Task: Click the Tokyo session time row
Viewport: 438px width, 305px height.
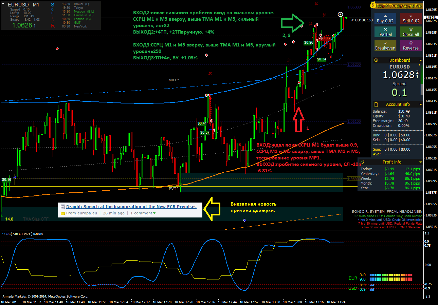Action: (73, 7)
